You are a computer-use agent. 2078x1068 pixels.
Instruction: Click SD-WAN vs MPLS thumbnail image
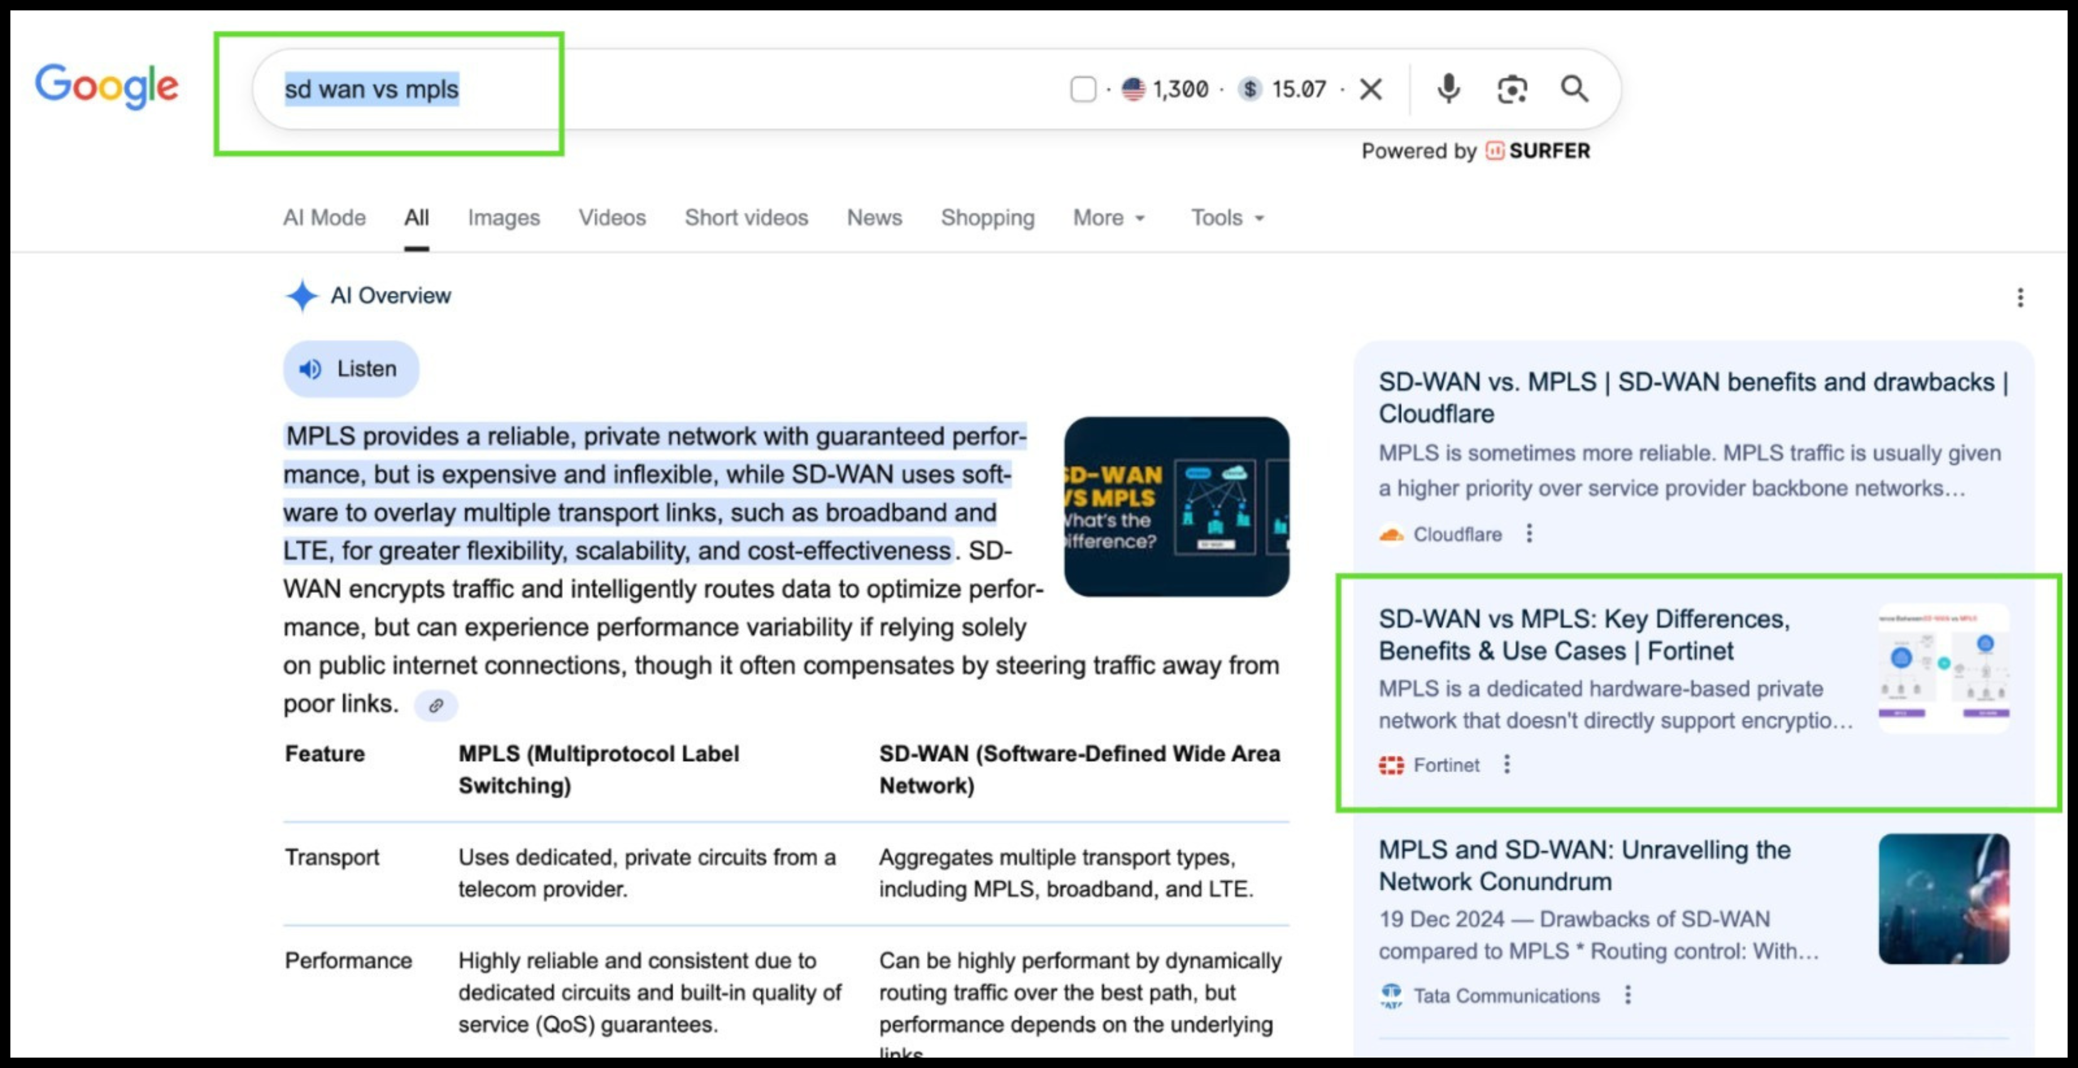point(1175,507)
